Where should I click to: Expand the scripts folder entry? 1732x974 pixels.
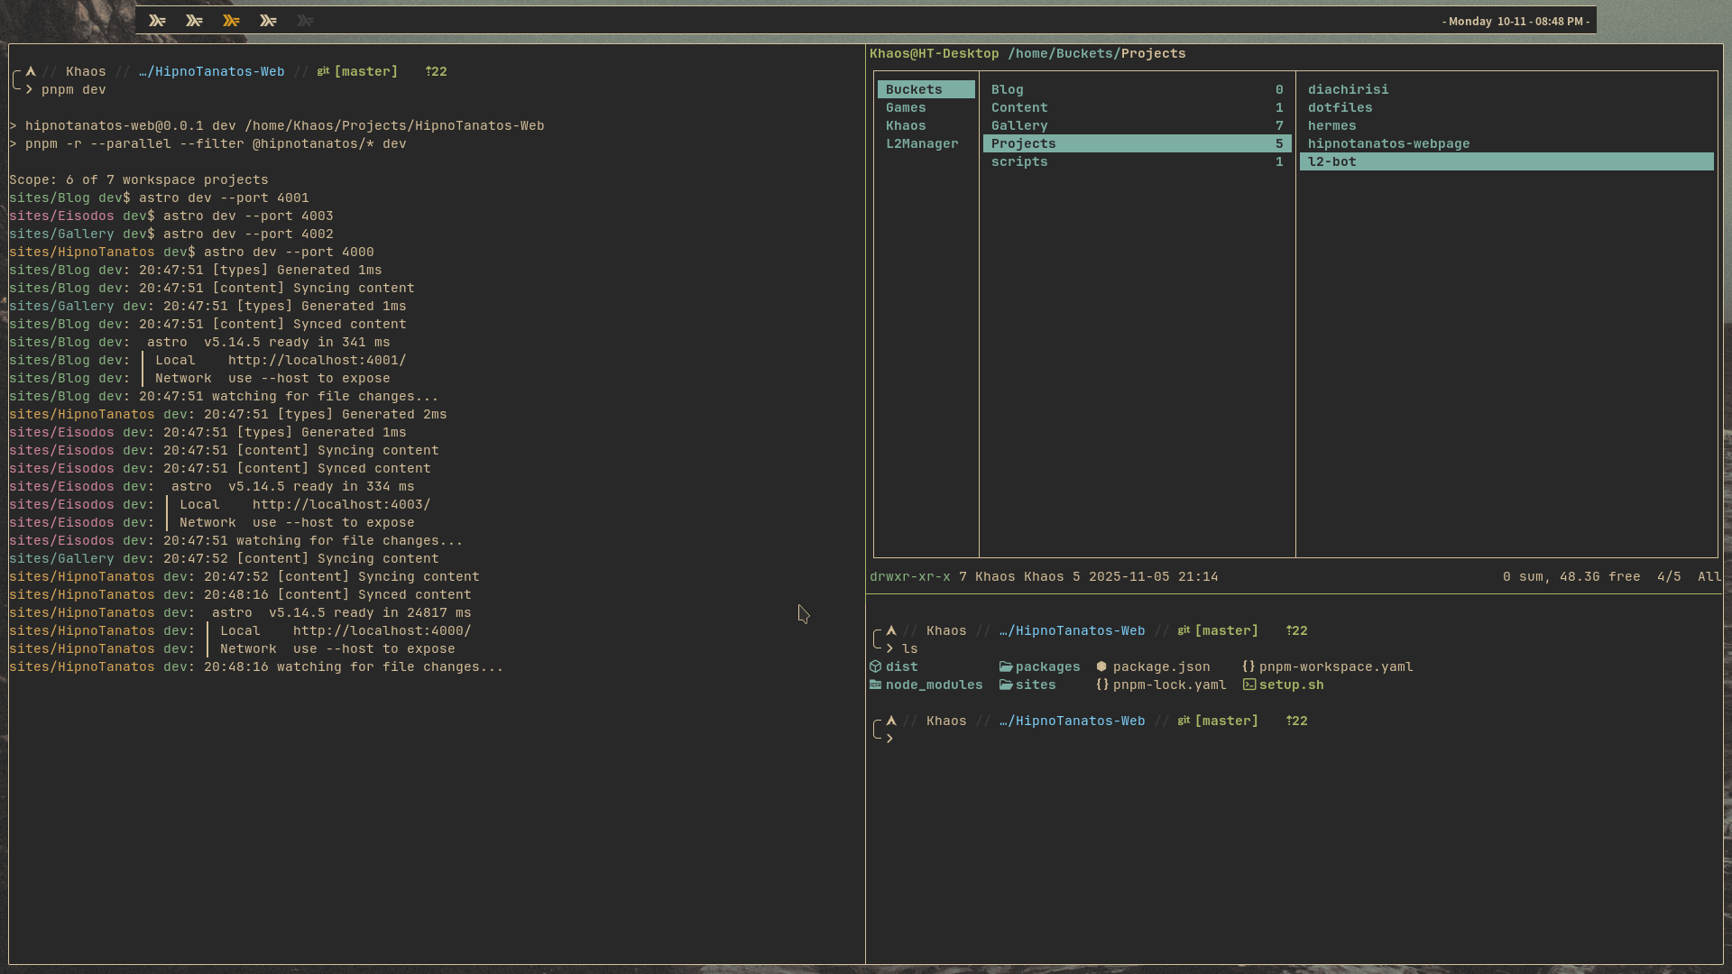pos(1020,161)
